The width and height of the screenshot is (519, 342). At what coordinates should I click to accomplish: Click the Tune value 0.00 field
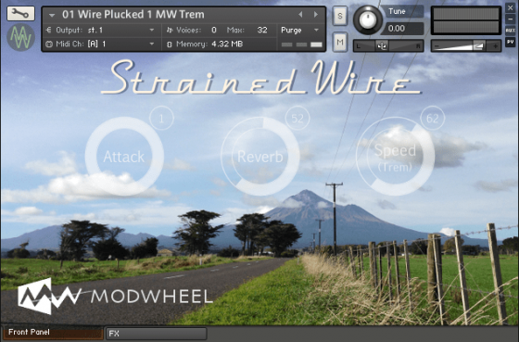pos(403,29)
